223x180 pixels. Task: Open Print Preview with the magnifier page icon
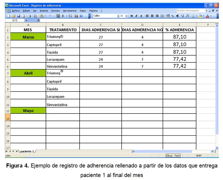coord(35,16)
